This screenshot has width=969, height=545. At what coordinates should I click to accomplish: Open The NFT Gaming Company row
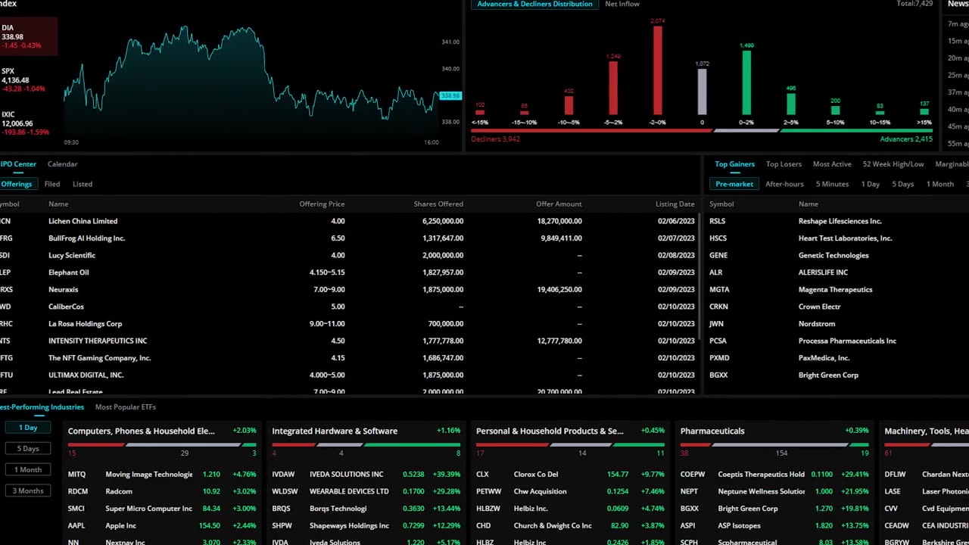(x=348, y=358)
